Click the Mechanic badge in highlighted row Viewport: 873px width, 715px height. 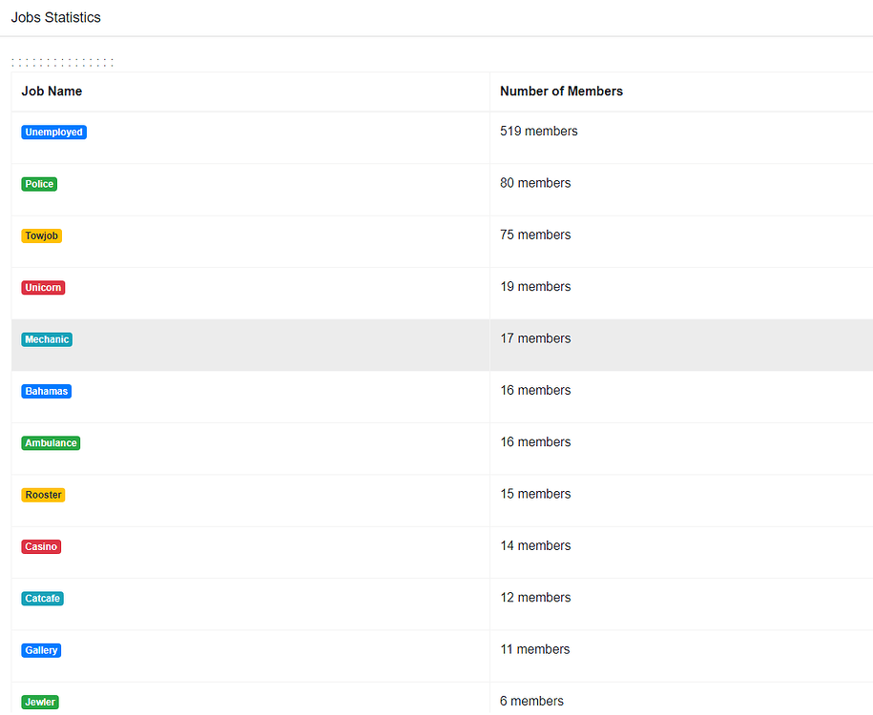[46, 338]
